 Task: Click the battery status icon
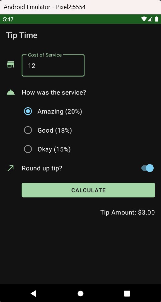(157, 19)
